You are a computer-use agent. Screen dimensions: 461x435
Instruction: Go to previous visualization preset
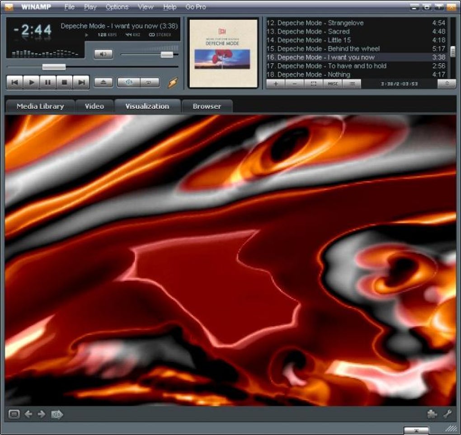(28, 414)
